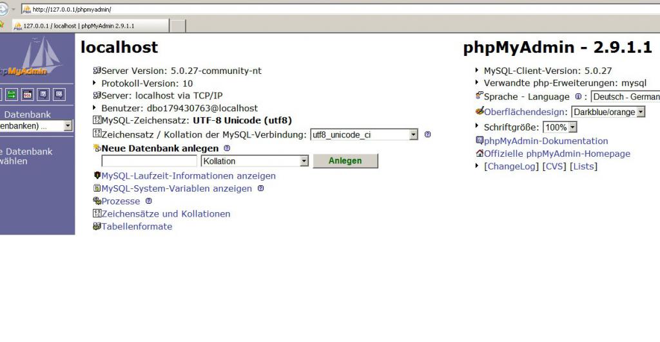Screen dimensions: 660x342
Task: Open MySQL-Laufzeit-Informationen anzeigen link
Action: [189, 176]
